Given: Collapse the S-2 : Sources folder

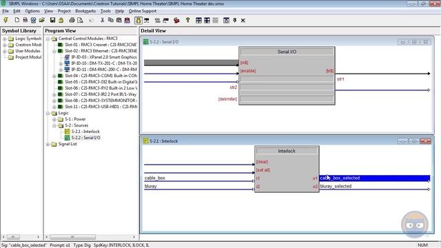Looking at the screenshot, I should pyautogui.click(x=54, y=125).
